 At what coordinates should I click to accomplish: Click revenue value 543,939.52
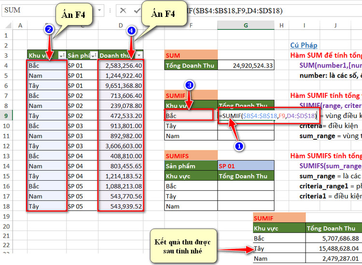tap(121, 206)
